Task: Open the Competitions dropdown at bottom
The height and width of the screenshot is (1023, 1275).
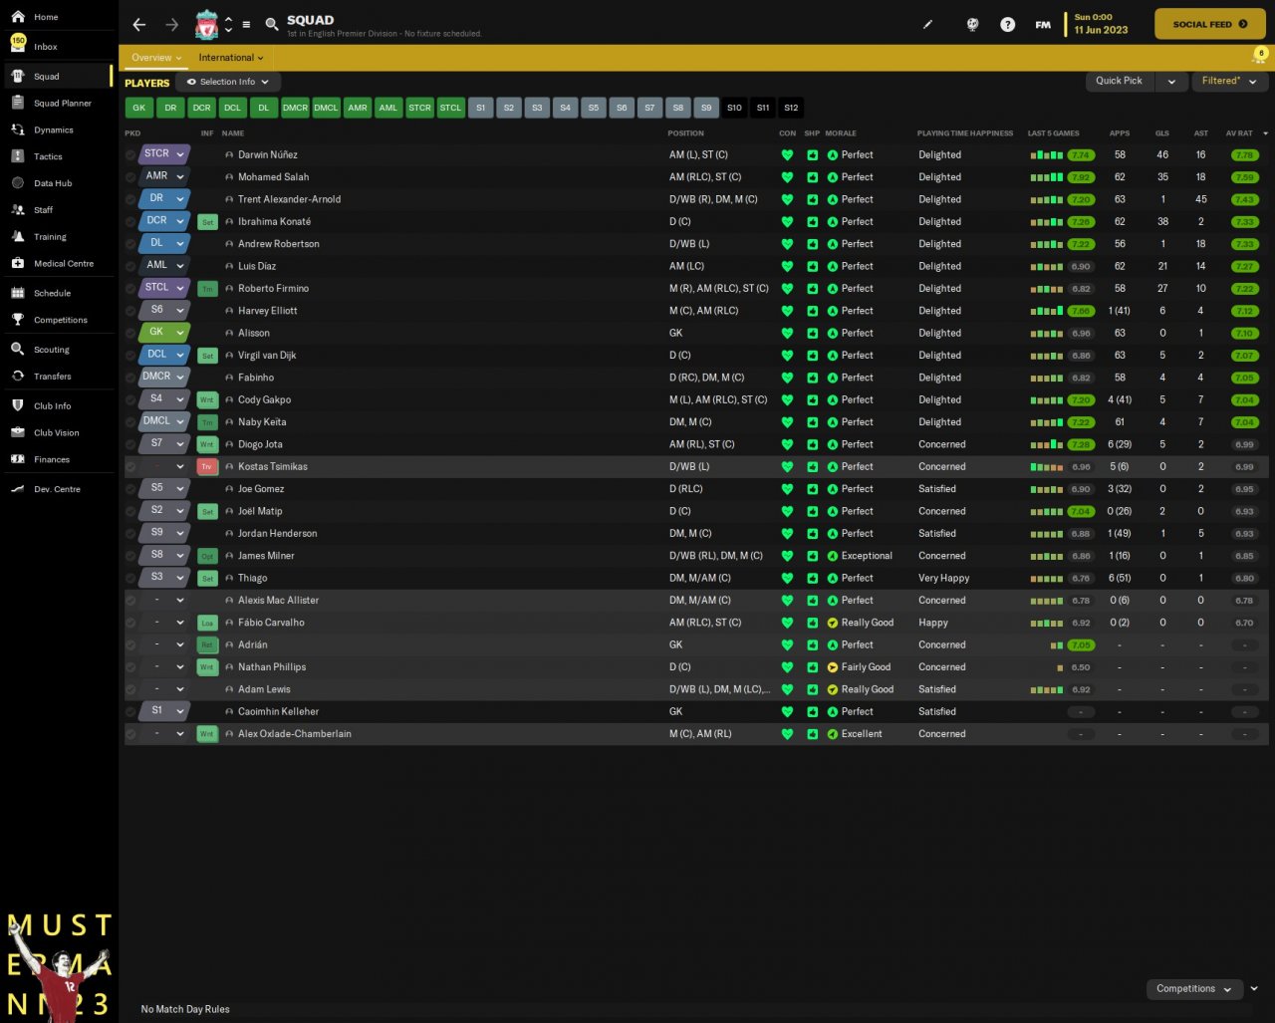Action: tap(1194, 989)
